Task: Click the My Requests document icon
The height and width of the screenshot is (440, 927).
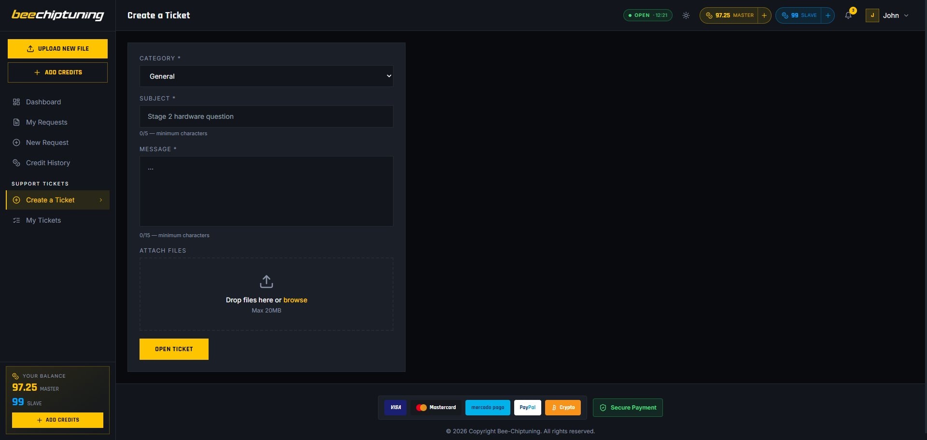Action: pos(16,122)
